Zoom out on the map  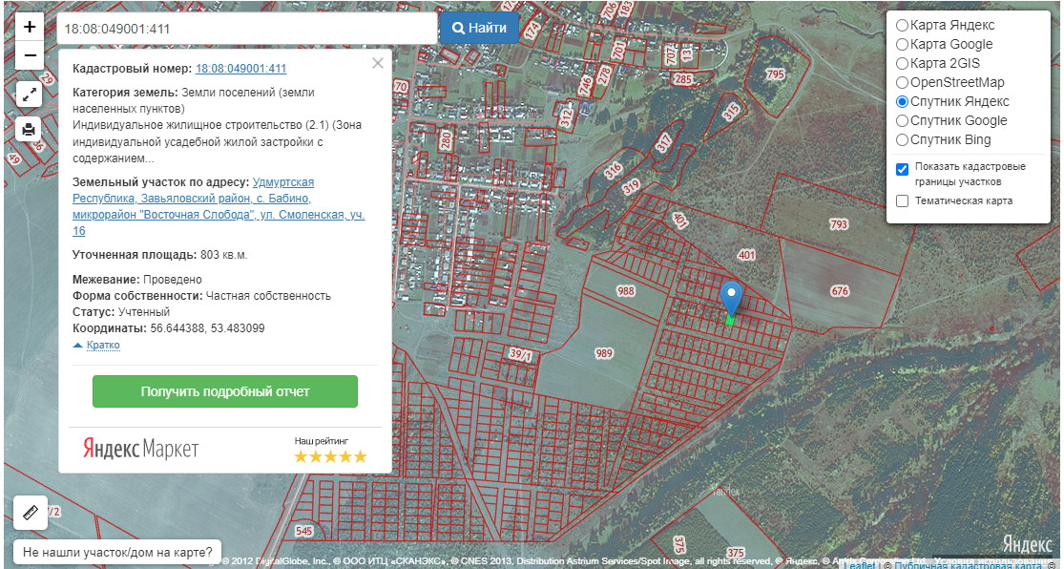(30, 55)
